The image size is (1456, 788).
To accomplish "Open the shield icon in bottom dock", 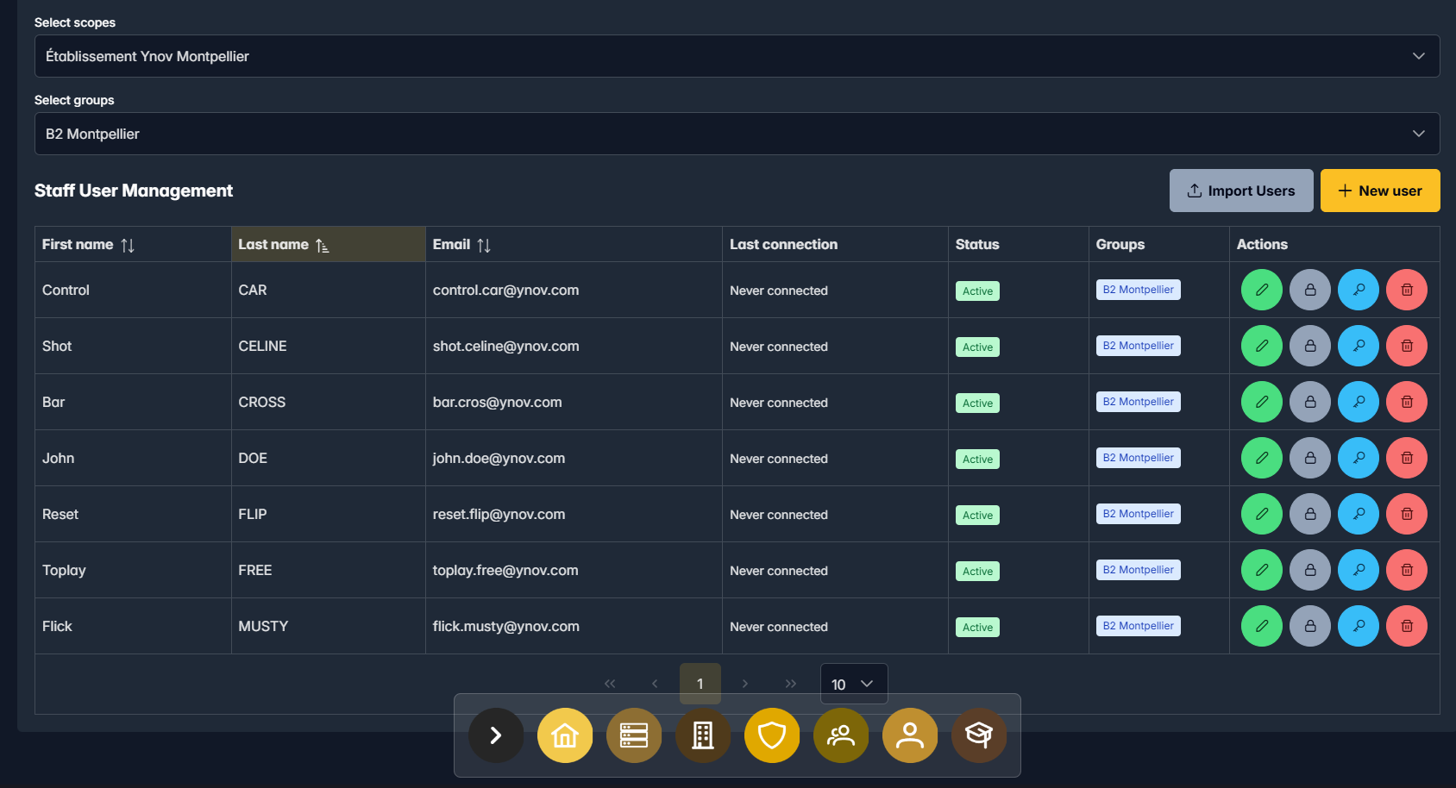I will coord(772,735).
